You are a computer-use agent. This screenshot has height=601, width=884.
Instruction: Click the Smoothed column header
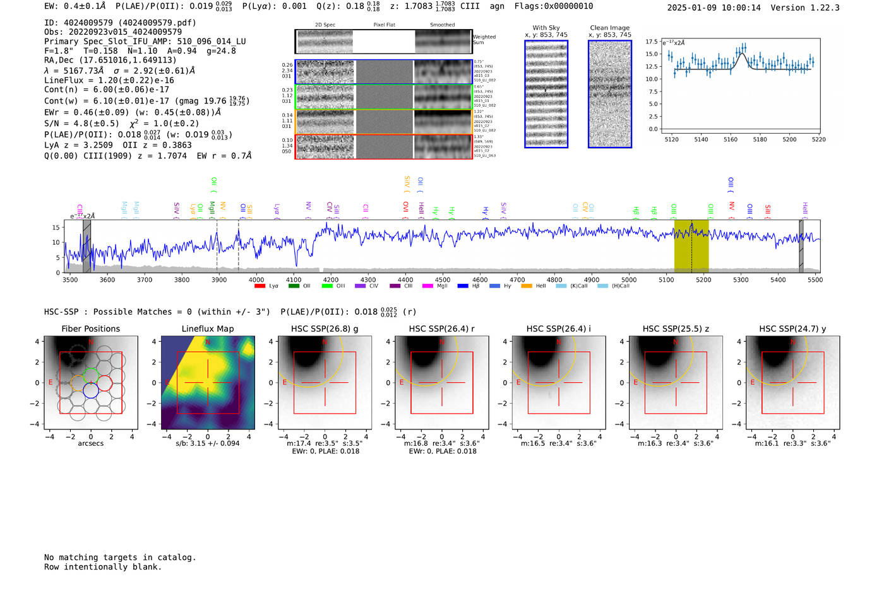tap(443, 25)
